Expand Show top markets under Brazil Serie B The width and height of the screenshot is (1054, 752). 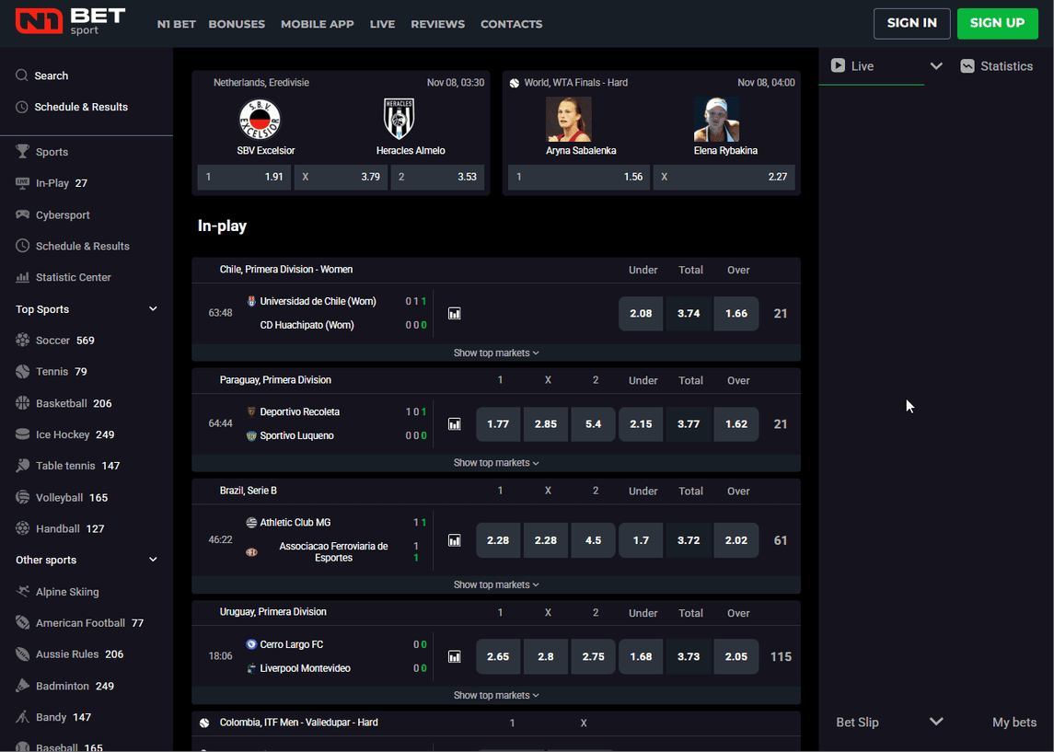pos(495,584)
